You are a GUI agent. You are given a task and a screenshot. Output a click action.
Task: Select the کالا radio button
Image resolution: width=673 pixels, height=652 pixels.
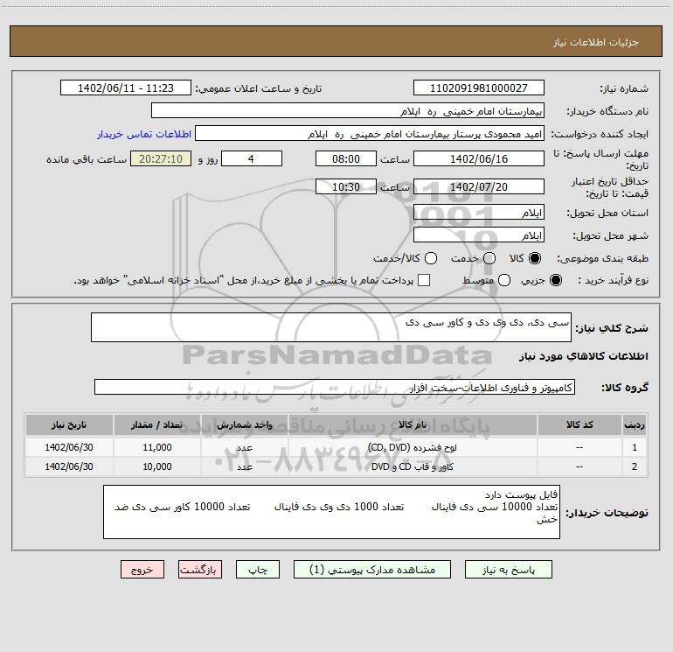(535, 258)
